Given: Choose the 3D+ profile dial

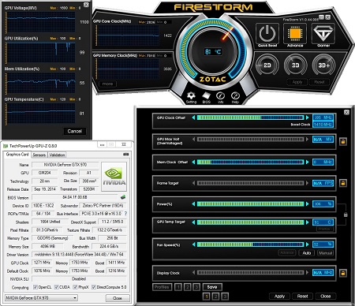Looking at the screenshot, I should tap(323, 65).
